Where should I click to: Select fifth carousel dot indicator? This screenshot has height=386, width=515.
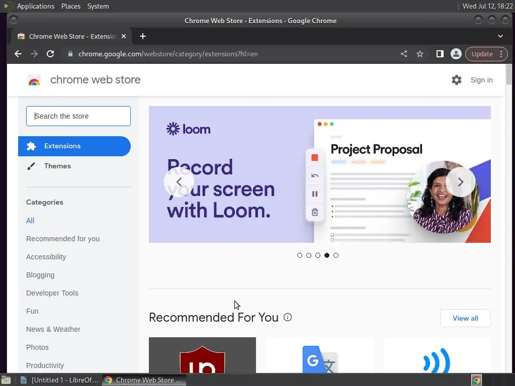click(x=335, y=255)
